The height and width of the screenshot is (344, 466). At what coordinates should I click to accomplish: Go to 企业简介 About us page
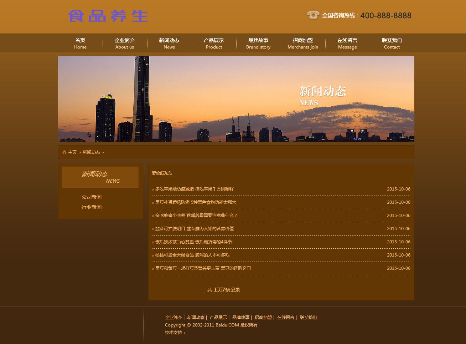coord(125,43)
